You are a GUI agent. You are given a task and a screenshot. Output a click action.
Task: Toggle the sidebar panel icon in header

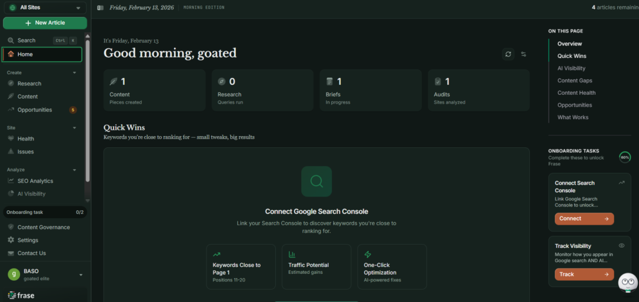101,7
